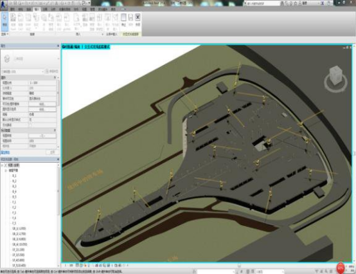Switch to the Massing & Site ribbon tab

coord(65,9)
